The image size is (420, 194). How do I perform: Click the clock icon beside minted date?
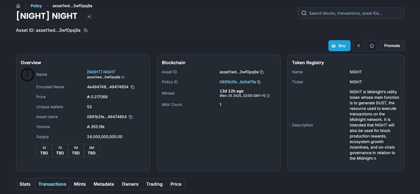coord(268,96)
